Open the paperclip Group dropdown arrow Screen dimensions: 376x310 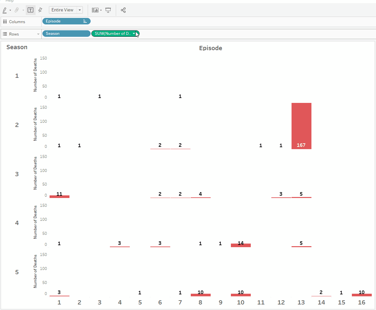click(x=23, y=10)
